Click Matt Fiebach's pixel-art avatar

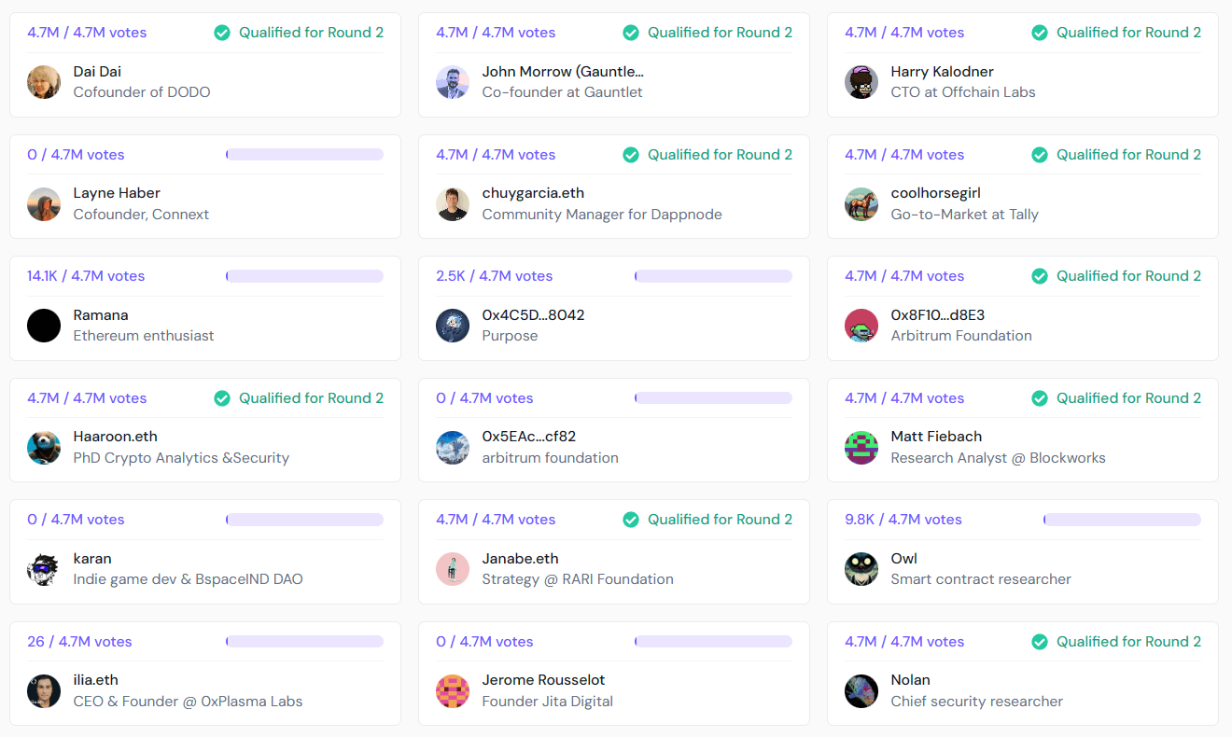(x=861, y=447)
